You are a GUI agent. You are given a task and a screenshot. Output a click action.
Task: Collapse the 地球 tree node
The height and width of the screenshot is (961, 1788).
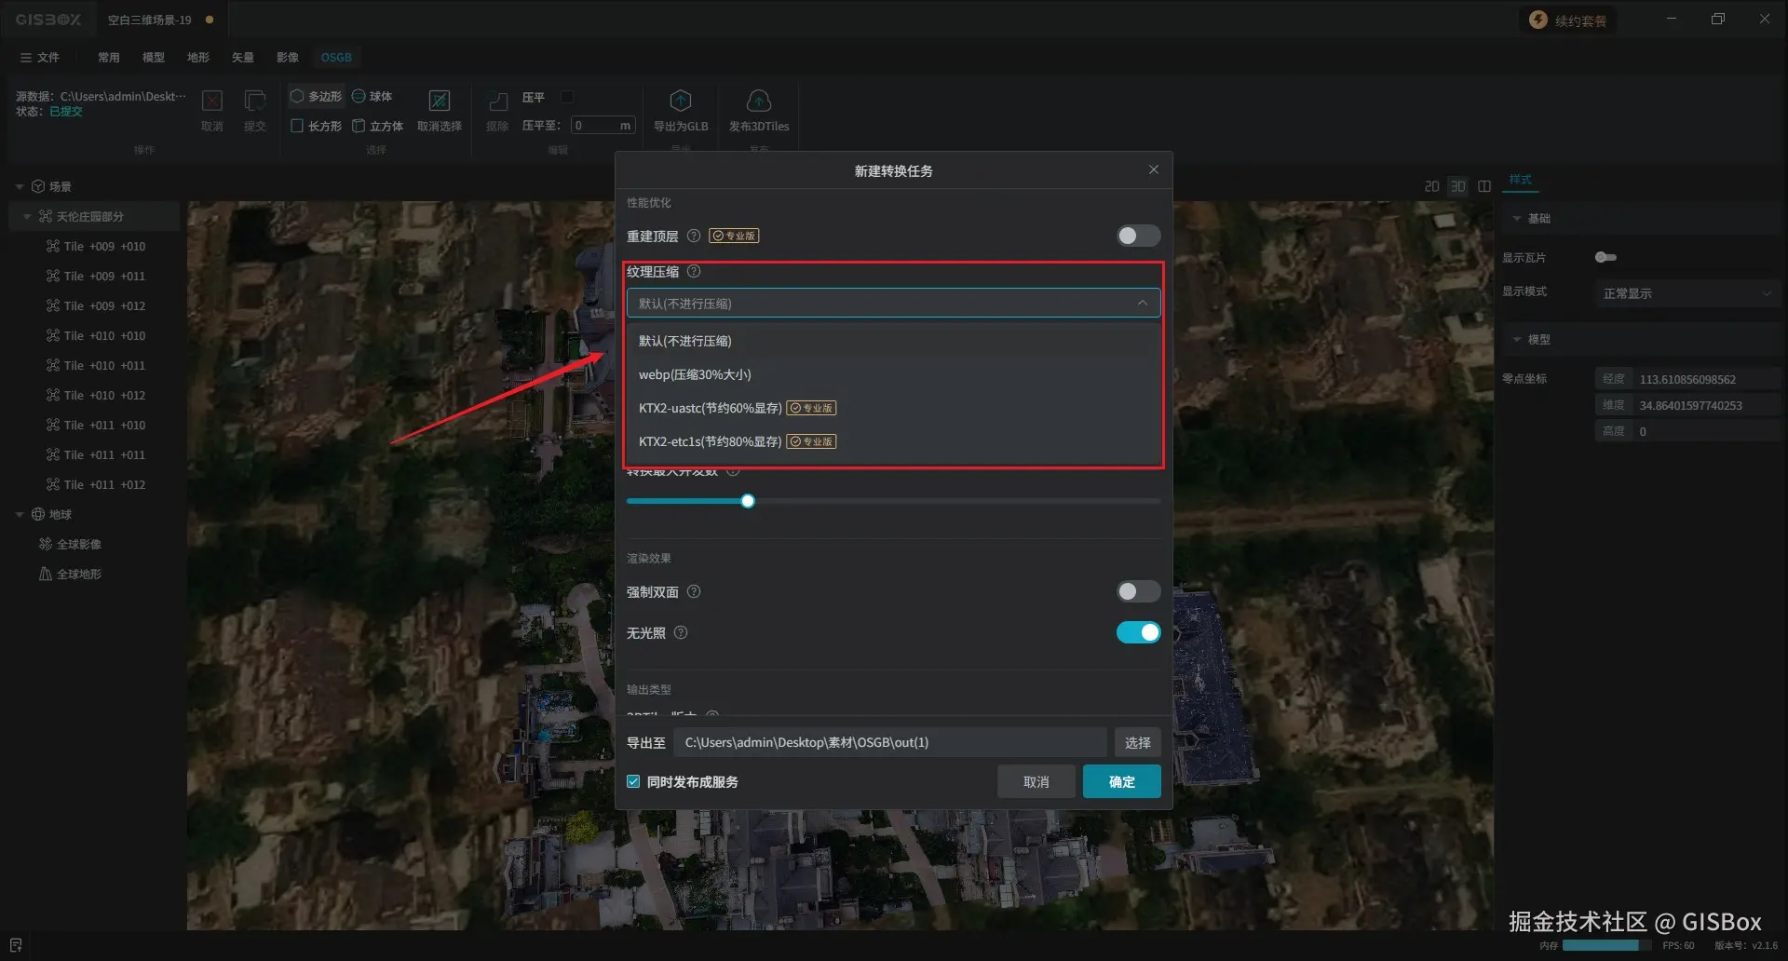(20, 514)
